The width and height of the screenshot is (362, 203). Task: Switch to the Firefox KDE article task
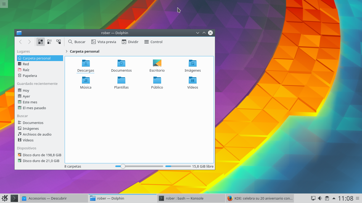260,198
